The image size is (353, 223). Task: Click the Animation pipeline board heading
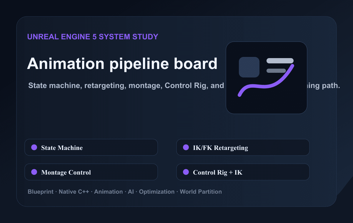point(122,63)
